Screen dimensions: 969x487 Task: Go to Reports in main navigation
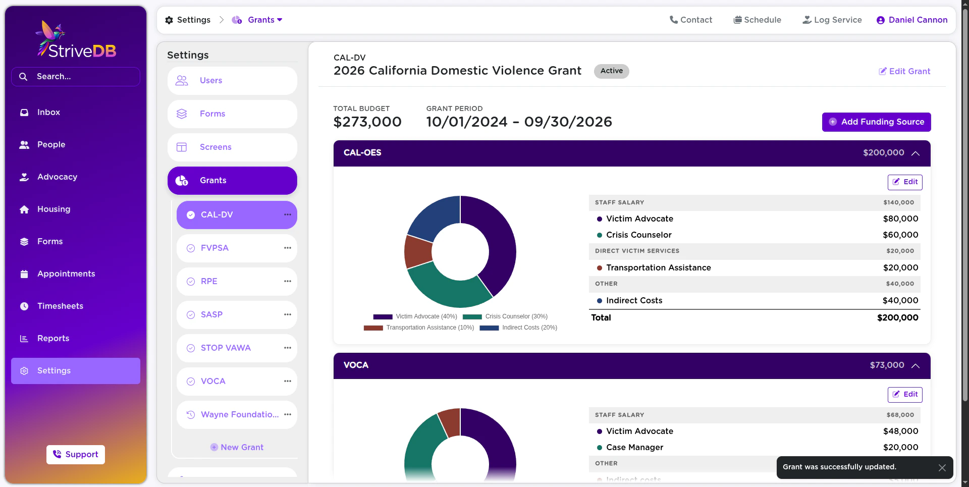(76, 339)
